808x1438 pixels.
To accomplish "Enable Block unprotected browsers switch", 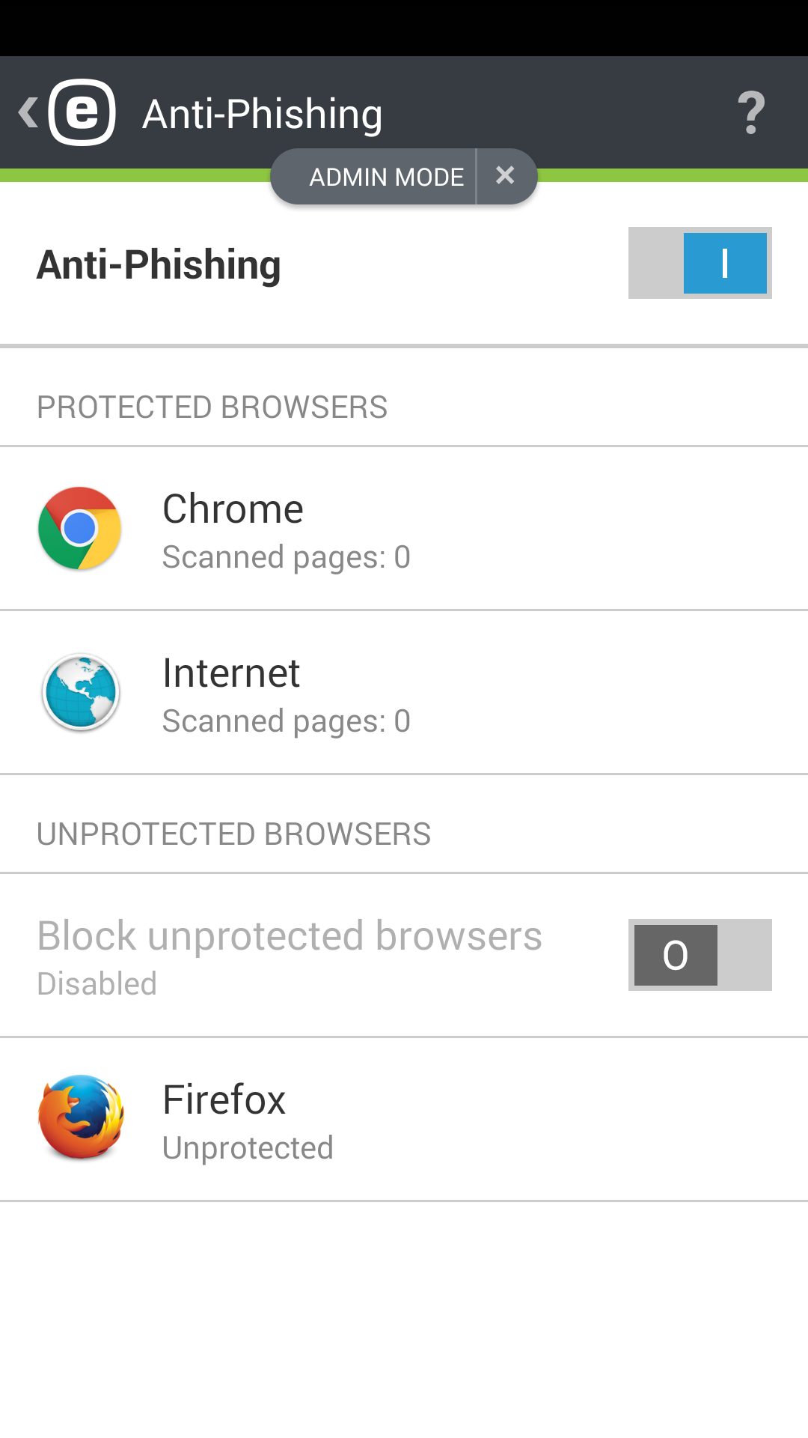I will pos(700,955).
